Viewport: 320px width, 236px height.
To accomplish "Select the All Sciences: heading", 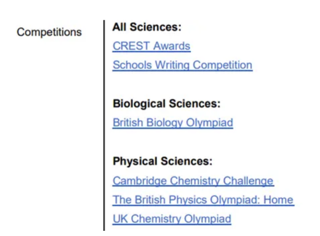I will click(147, 27).
